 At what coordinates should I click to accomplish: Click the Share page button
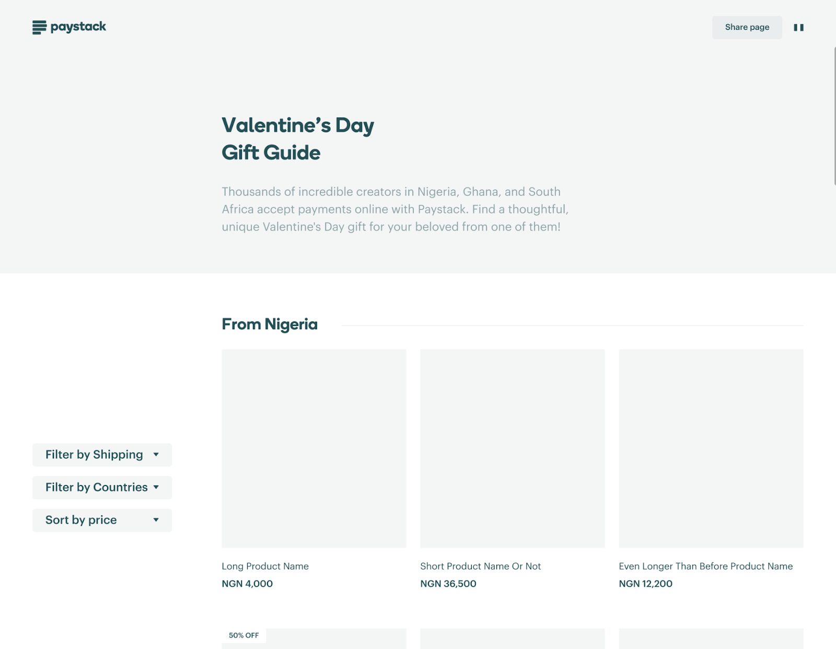[747, 27]
